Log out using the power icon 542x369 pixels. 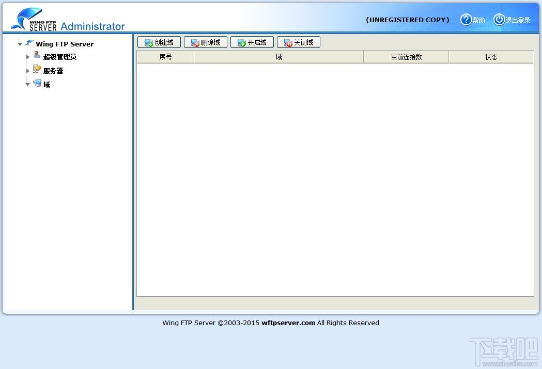[x=499, y=20]
